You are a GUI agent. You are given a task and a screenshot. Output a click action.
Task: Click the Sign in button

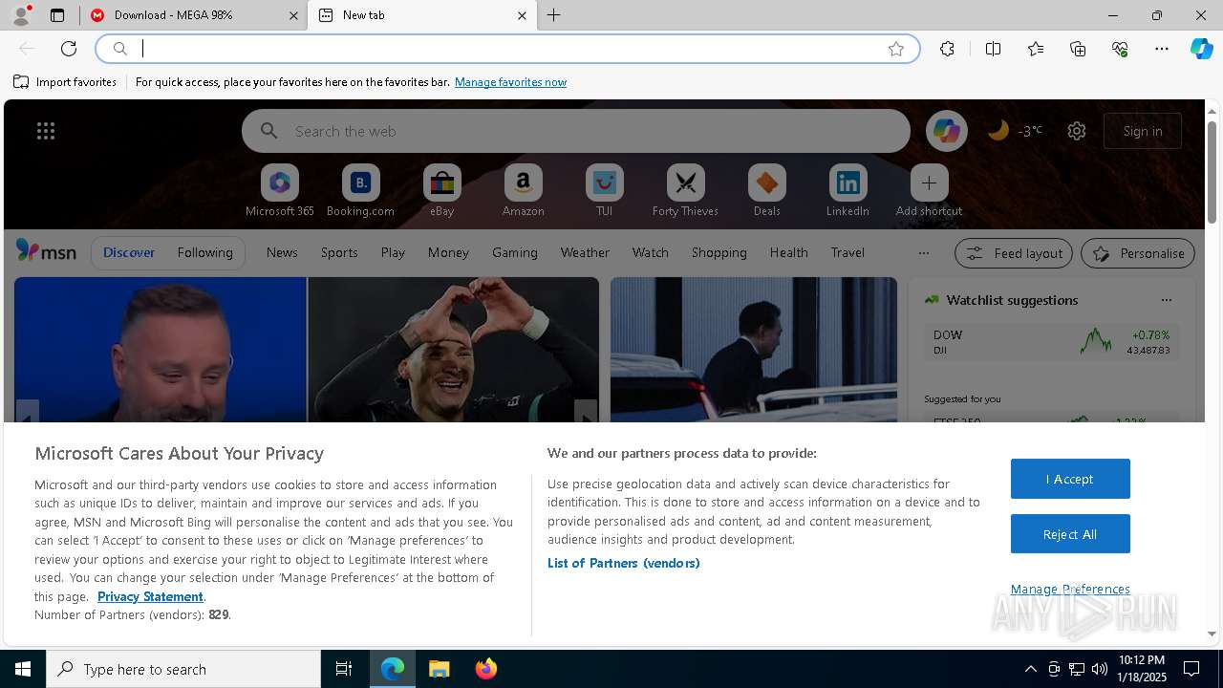1143,131
